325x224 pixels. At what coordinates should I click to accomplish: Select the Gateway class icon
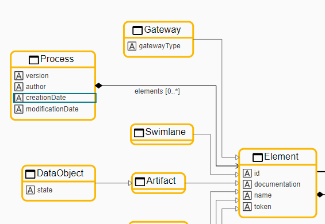pyautogui.click(x=137, y=30)
